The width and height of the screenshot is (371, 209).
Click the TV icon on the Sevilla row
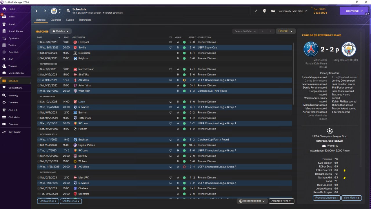(171, 48)
